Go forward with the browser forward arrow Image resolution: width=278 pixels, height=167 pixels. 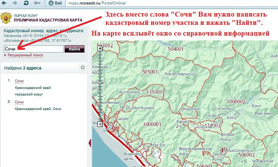click(15, 3)
